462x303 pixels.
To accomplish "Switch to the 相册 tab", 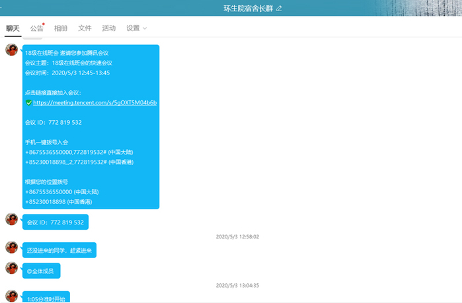I will coord(61,28).
